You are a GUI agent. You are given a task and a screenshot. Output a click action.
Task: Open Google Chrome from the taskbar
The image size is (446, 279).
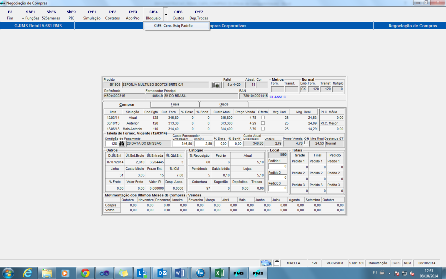[x=85, y=273]
